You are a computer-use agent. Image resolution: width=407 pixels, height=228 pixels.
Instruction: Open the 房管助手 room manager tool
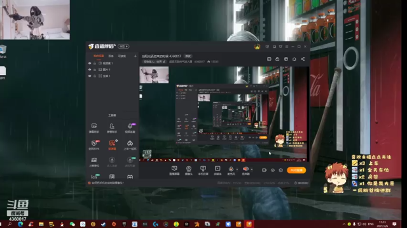(x=112, y=128)
